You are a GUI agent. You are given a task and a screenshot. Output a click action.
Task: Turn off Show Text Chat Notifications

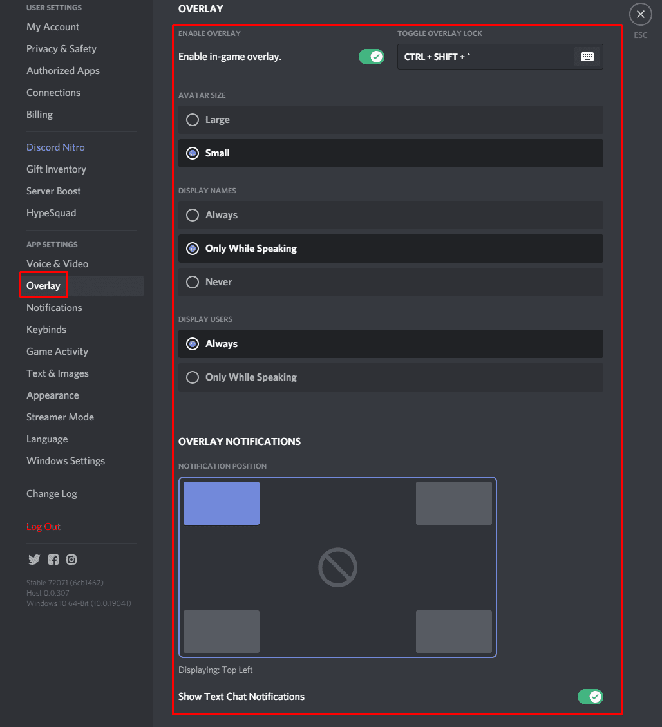coord(590,696)
